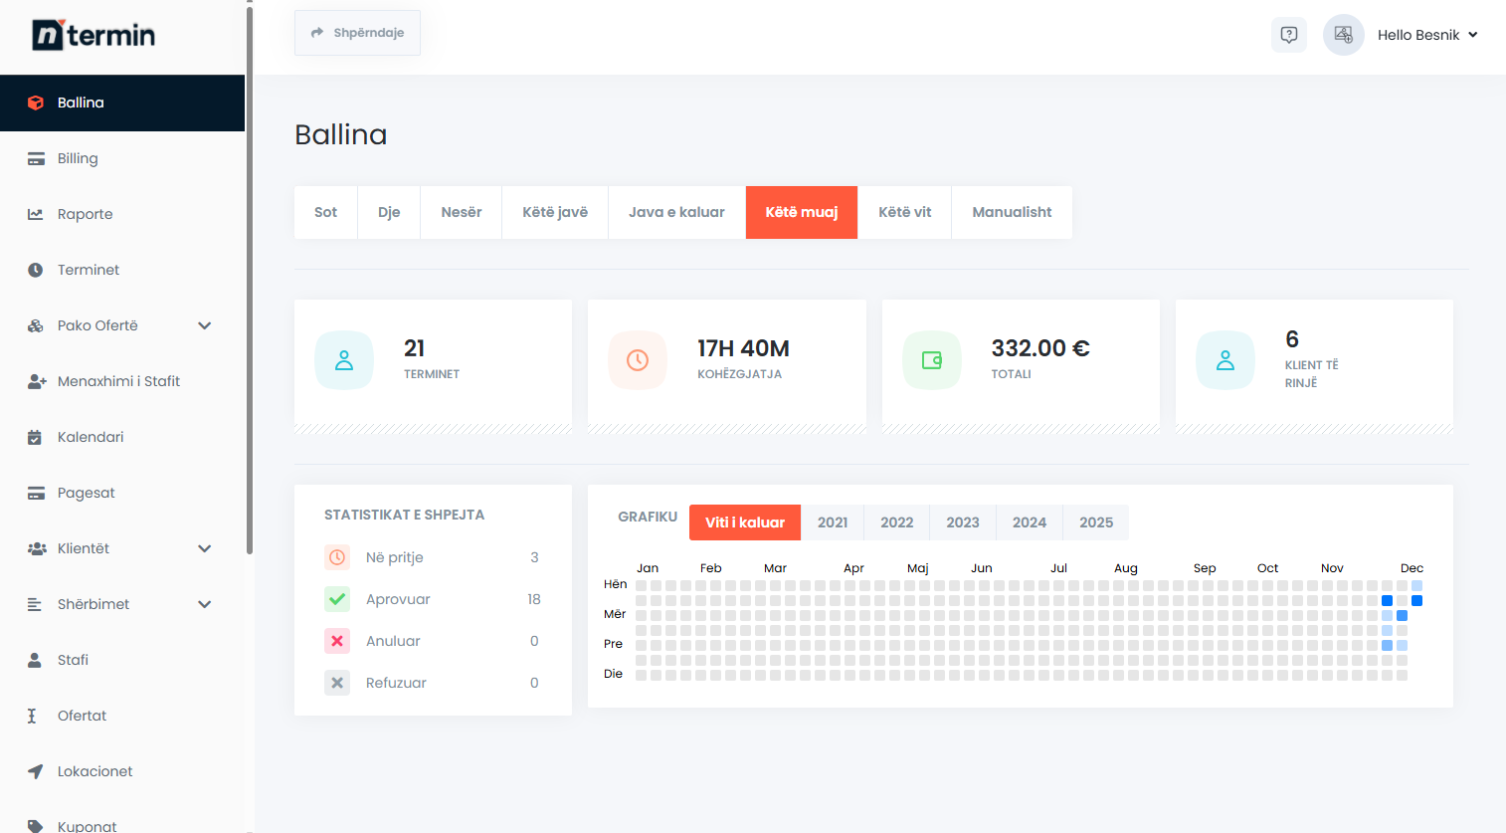Screen dimensions: 1506x833
Task: Switch to the Këtë javë filter tab
Action: click(x=555, y=212)
